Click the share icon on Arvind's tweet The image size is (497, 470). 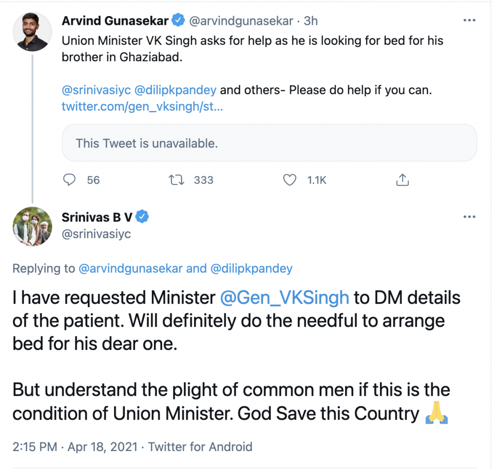pyautogui.click(x=402, y=180)
